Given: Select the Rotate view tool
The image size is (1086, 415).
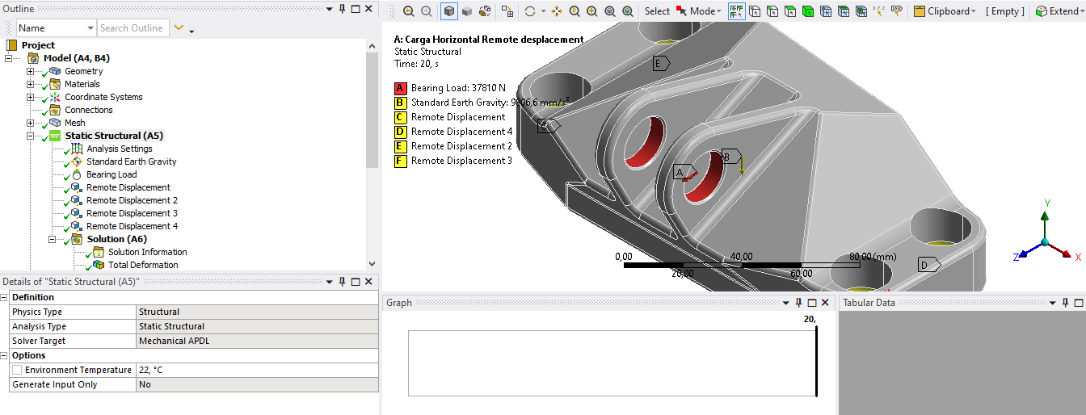Looking at the screenshot, I should (529, 11).
